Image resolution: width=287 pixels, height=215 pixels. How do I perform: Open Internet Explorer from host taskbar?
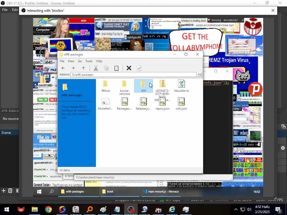172,209
